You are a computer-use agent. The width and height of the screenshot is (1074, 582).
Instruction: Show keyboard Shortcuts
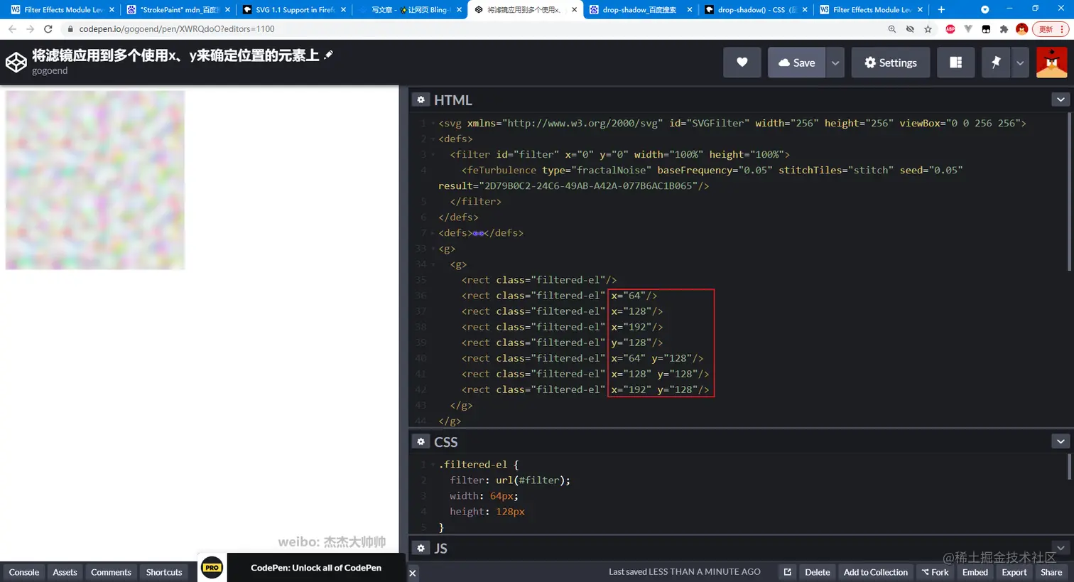(164, 572)
